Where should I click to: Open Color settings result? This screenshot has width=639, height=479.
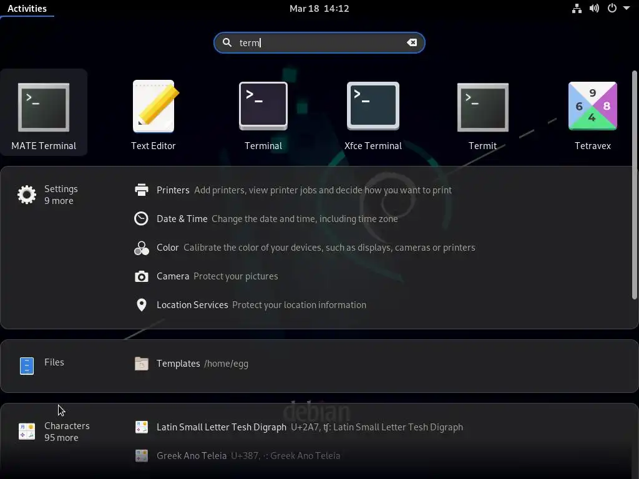point(305,248)
